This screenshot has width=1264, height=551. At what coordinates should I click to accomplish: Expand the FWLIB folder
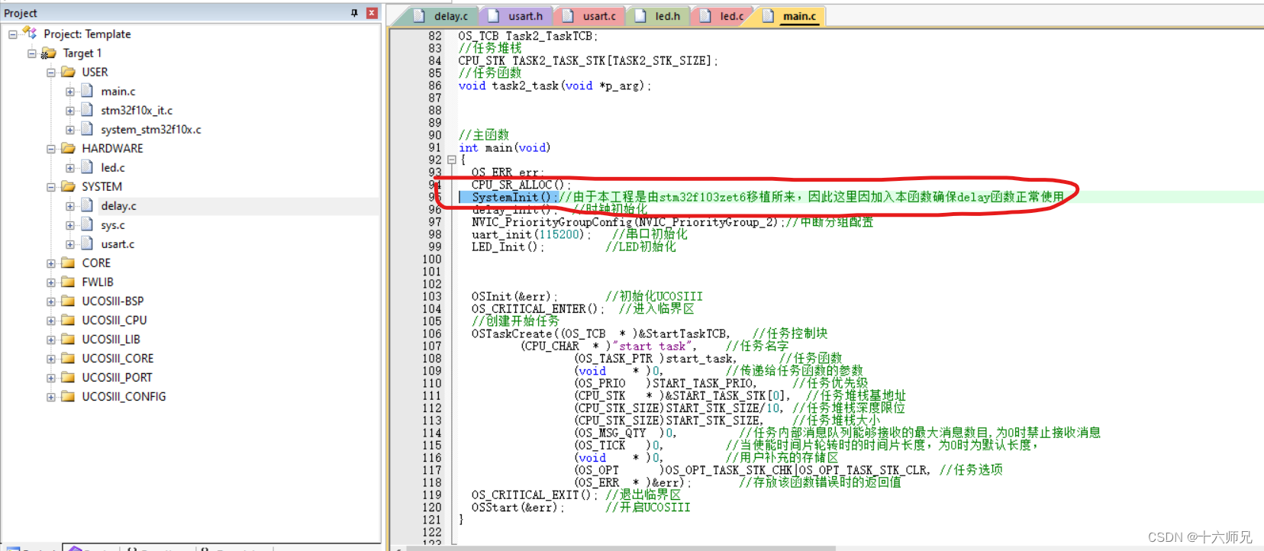[x=51, y=282]
